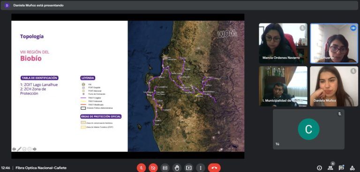Click the Daniela Muñoz participant tile
This screenshot has width=360, height=172.
(x=334, y=86)
